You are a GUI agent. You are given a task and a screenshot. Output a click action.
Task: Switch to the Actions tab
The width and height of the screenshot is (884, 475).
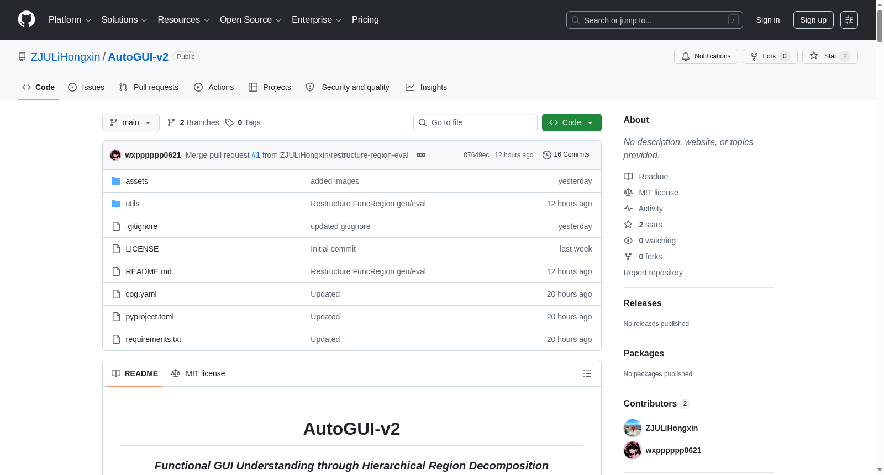(214, 87)
